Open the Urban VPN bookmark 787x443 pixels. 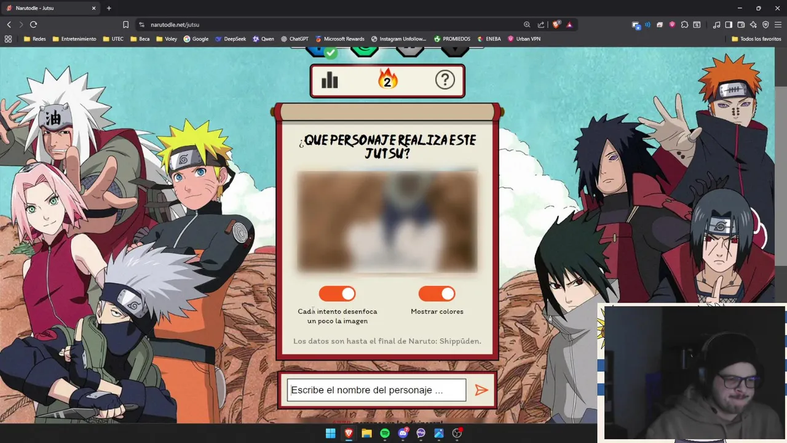click(524, 39)
